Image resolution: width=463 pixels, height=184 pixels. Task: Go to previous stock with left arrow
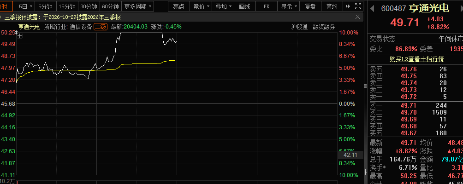coord(372,8)
